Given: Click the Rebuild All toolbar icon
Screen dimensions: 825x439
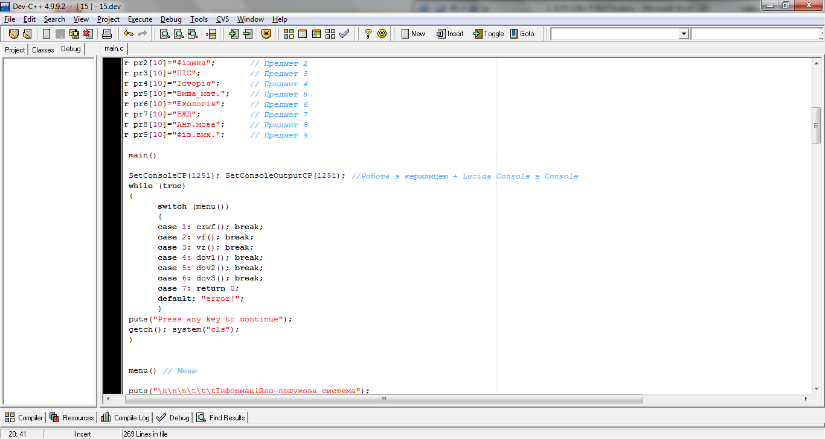Looking at the screenshot, I should coord(330,34).
